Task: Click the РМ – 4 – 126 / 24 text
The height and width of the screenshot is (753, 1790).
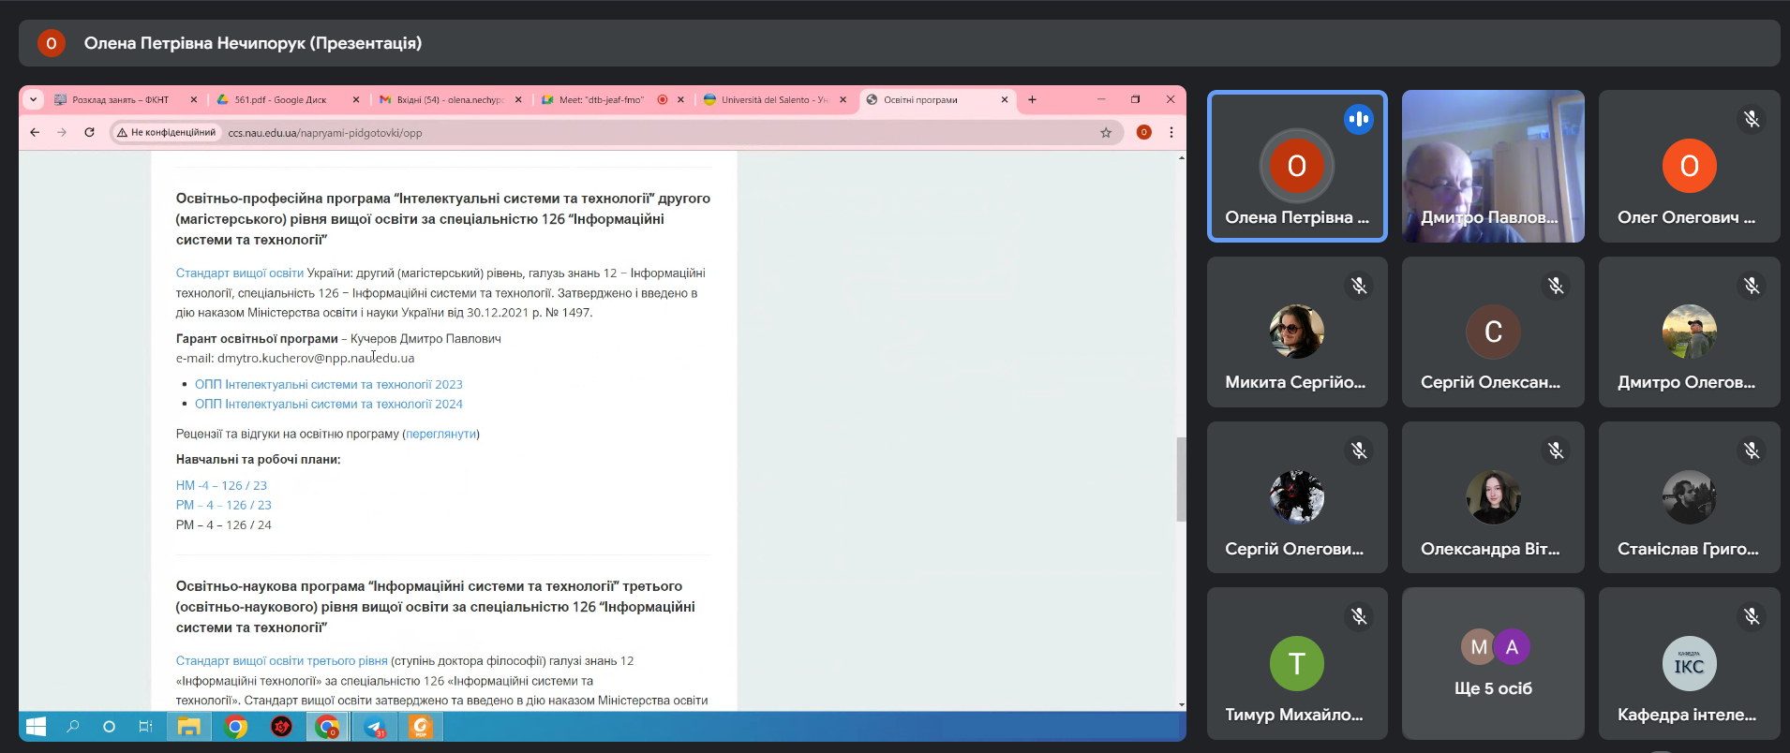Action: [x=224, y=524]
